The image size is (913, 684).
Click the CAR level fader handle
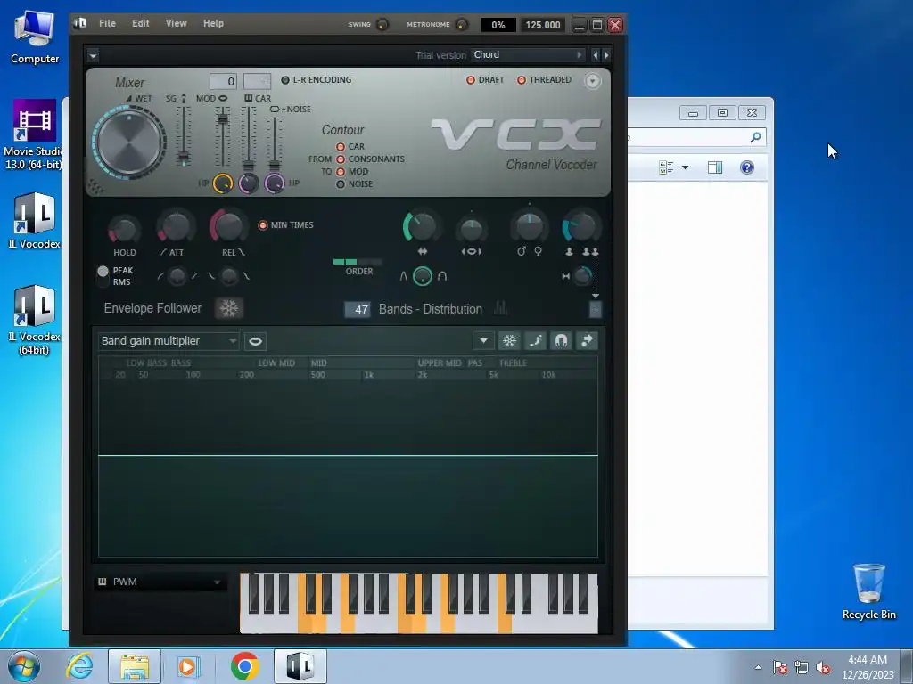(x=249, y=165)
